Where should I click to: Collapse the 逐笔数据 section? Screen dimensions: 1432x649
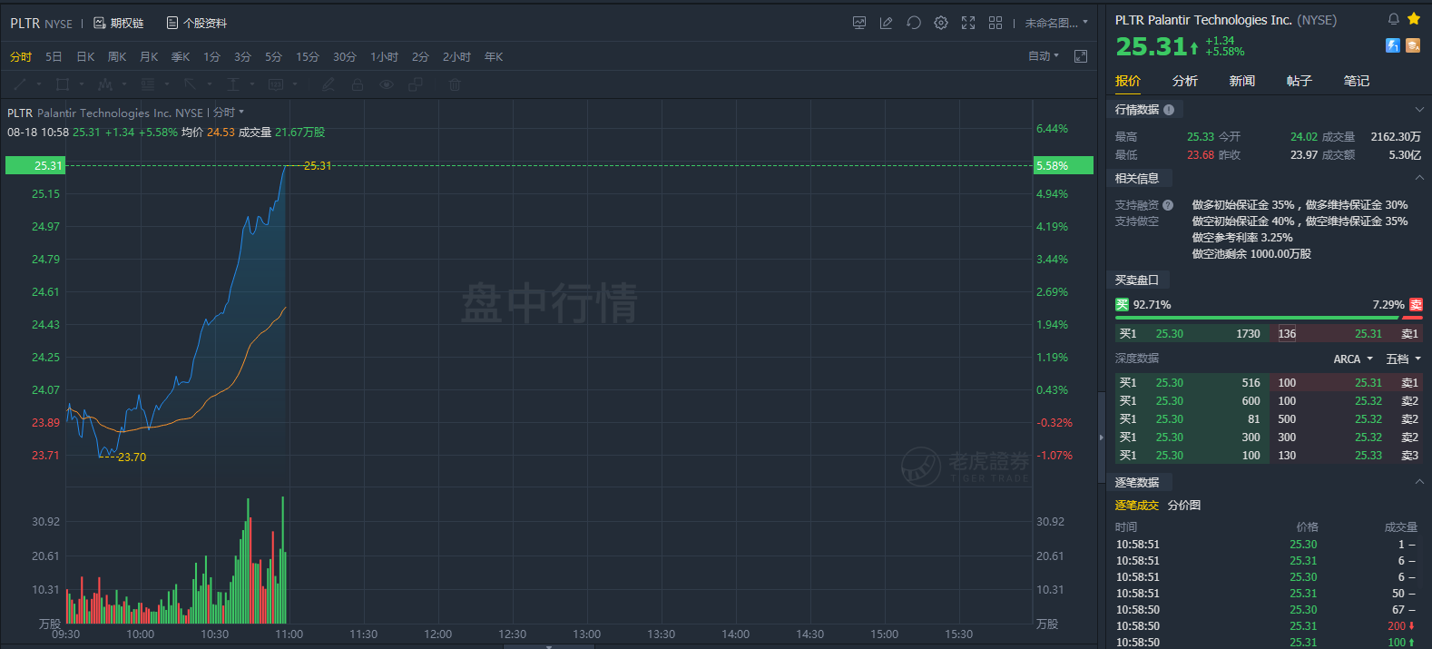[1419, 482]
